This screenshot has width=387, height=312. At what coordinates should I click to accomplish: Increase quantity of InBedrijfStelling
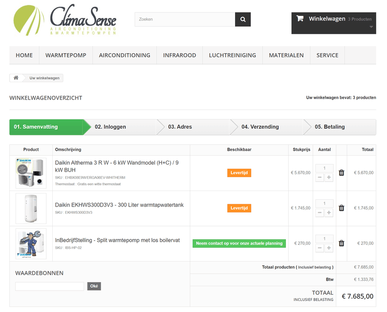pos(329,248)
